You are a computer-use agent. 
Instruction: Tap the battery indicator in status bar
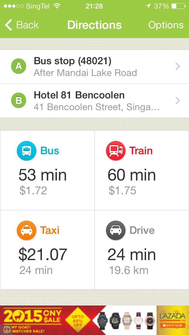coord(178,6)
